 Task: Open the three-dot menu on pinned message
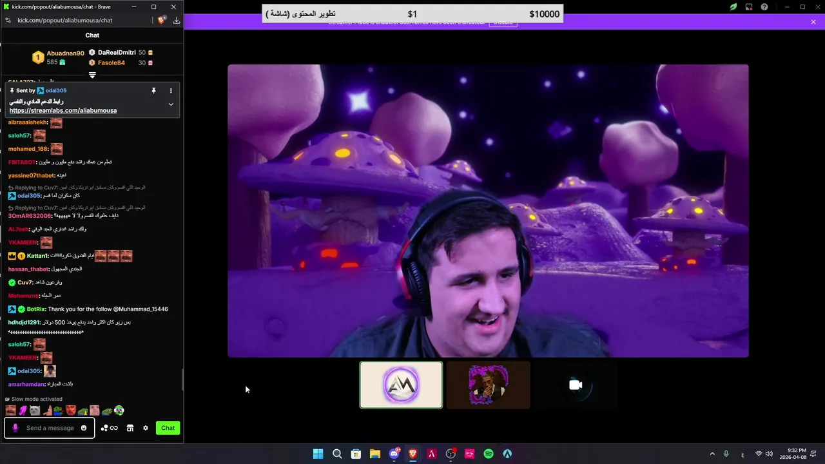[x=171, y=91]
